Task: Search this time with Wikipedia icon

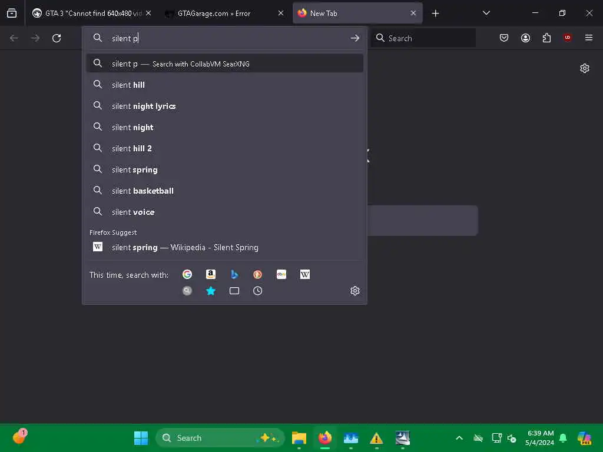Action: coord(305,274)
